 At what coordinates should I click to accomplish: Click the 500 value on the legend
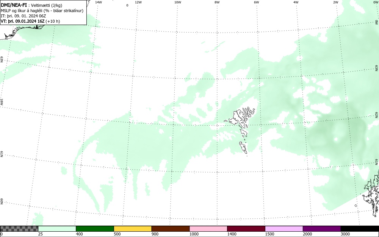[x=117, y=234]
